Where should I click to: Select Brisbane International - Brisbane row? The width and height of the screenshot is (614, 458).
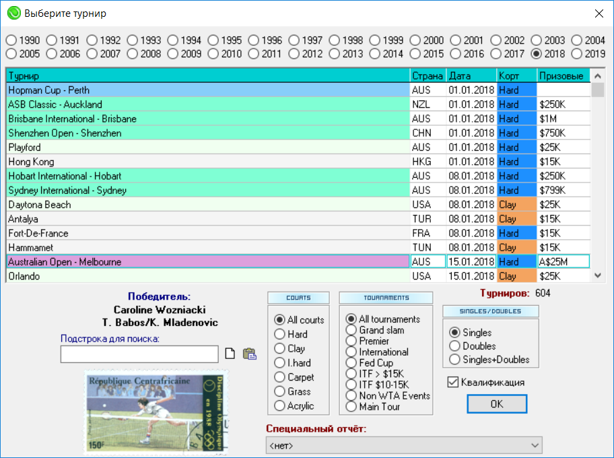coord(208,119)
